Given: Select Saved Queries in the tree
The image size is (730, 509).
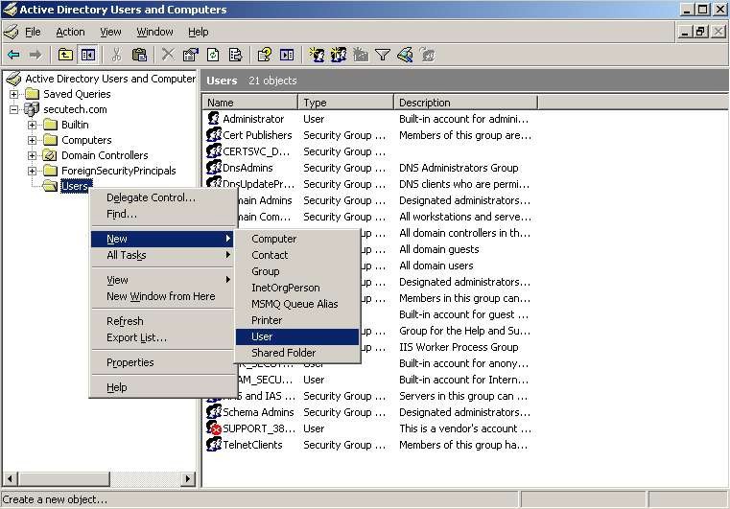Looking at the screenshot, I should click(x=77, y=94).
